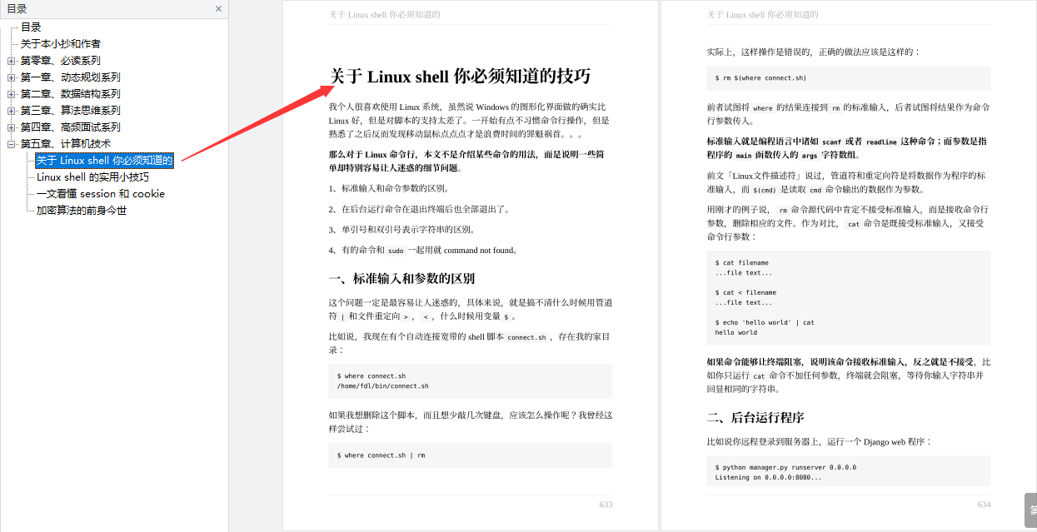Select 第四章、高频面试系列 chapter title

70,127
